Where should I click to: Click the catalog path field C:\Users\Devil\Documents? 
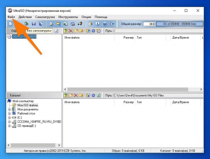pos(158,96)
